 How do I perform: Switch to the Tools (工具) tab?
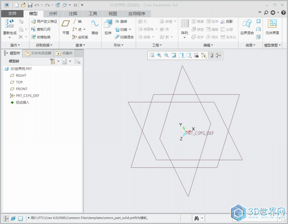click(93, 13)
